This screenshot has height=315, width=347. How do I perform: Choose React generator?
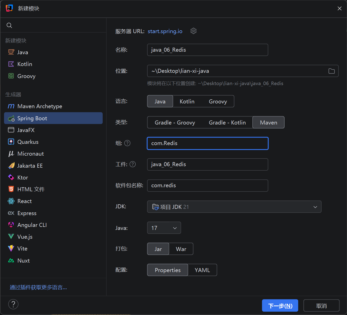point(53,201)
